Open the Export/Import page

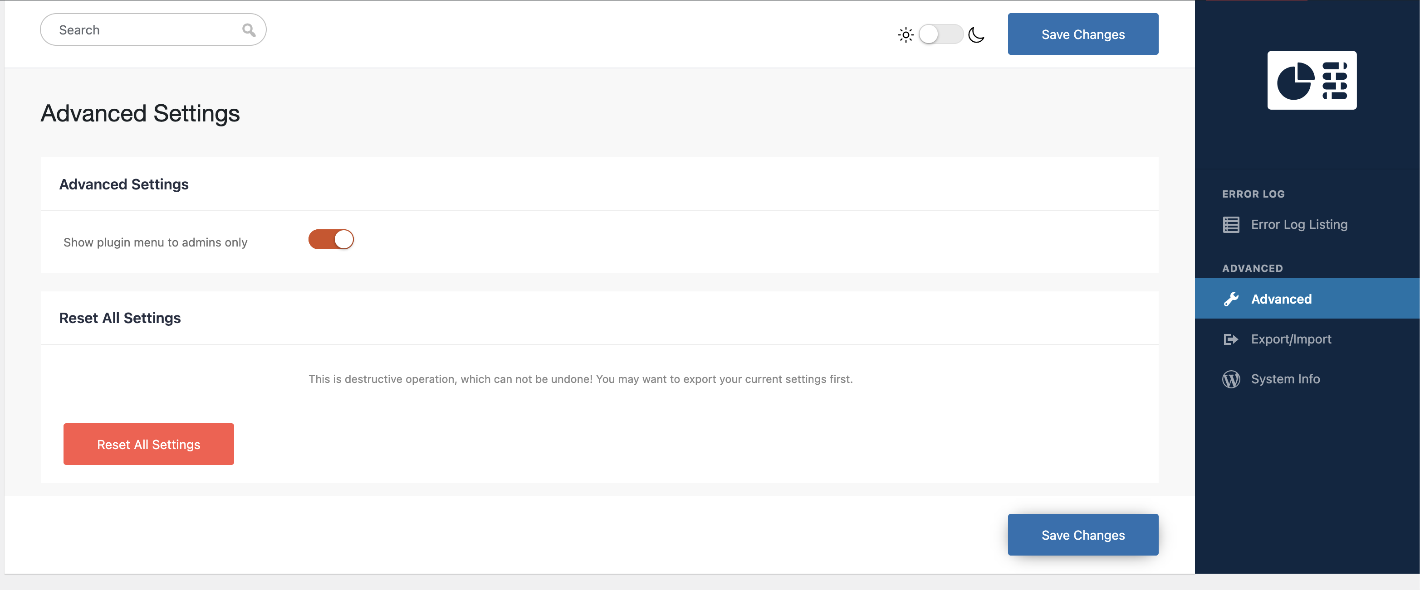tap(1290, 339)
